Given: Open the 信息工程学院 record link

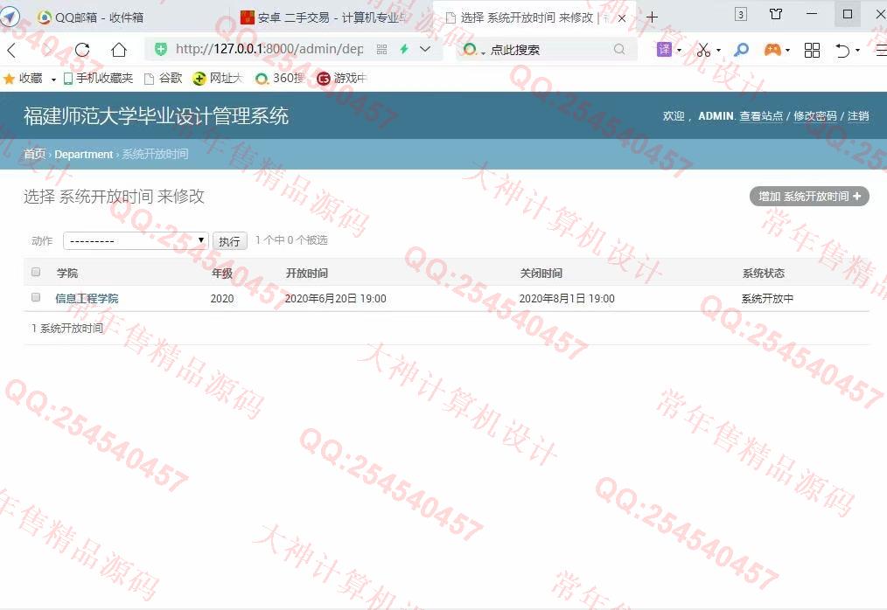Looking at the screenshot, I should click(x=87, y=299).
